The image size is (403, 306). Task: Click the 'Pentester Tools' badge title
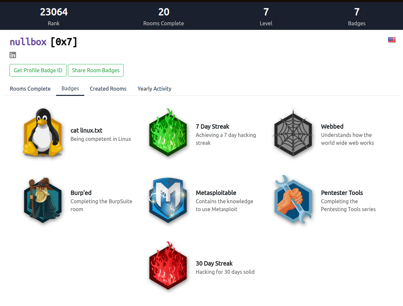tap(342, 193)
